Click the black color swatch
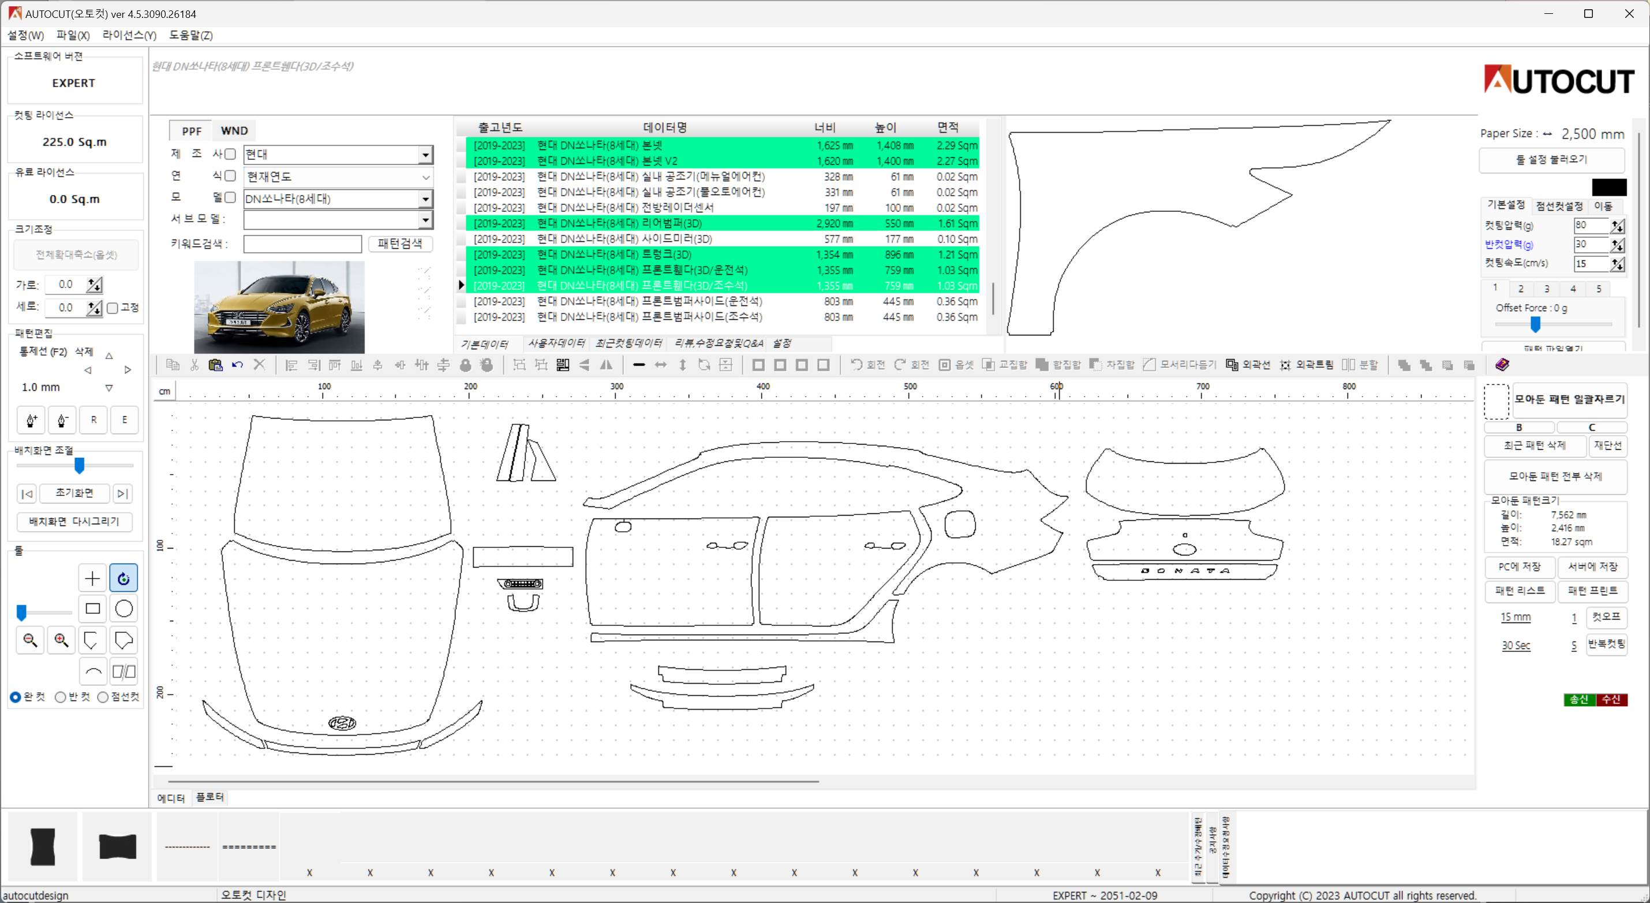The height and width of the screenshot is (903, 1650). (x=1609, y=188)
